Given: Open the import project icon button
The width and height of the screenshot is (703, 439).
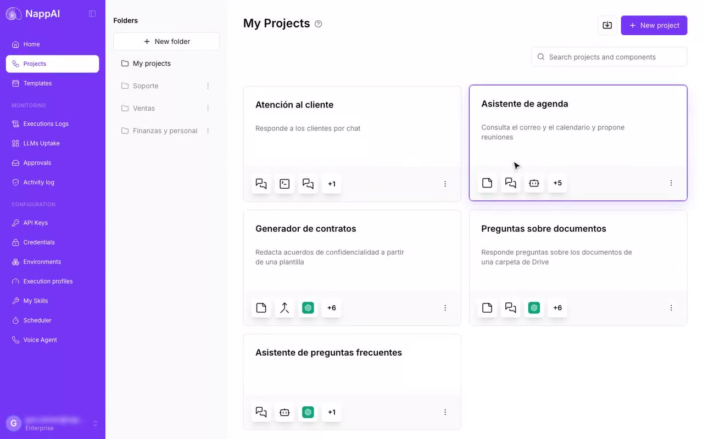Looking at the screenshot, I should coord(607,25).
